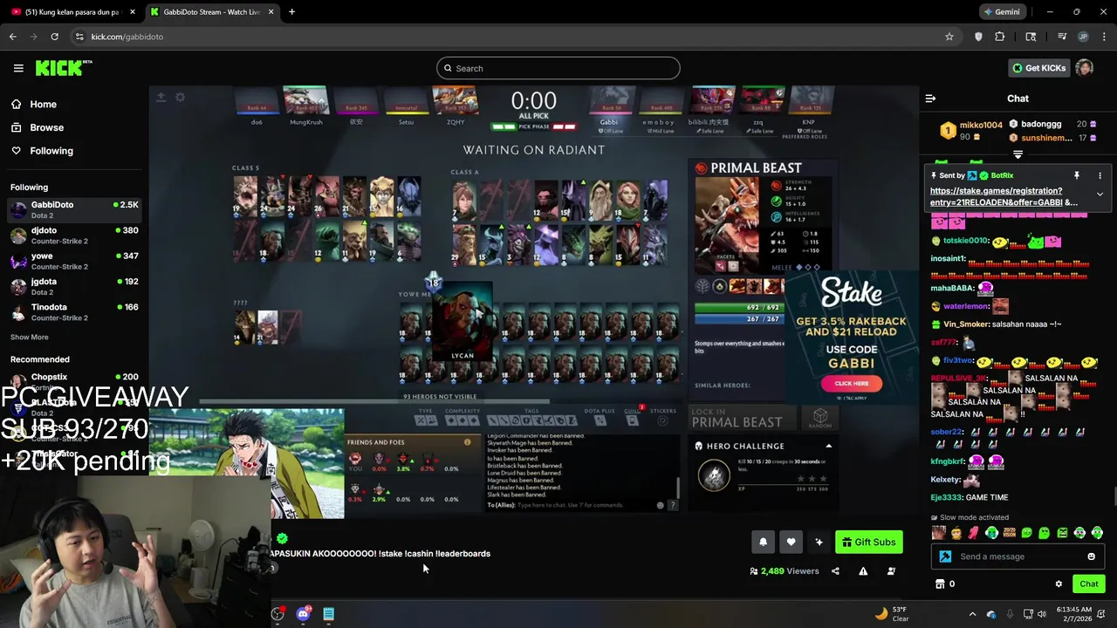
Task: Open a new browser tab
Action: click(291, 12)
